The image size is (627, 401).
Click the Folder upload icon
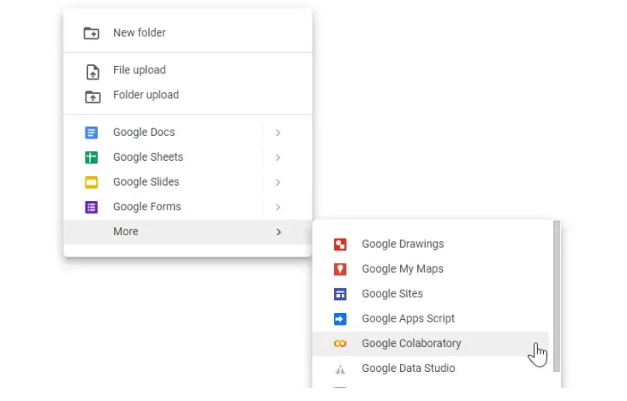pos(93,97)
